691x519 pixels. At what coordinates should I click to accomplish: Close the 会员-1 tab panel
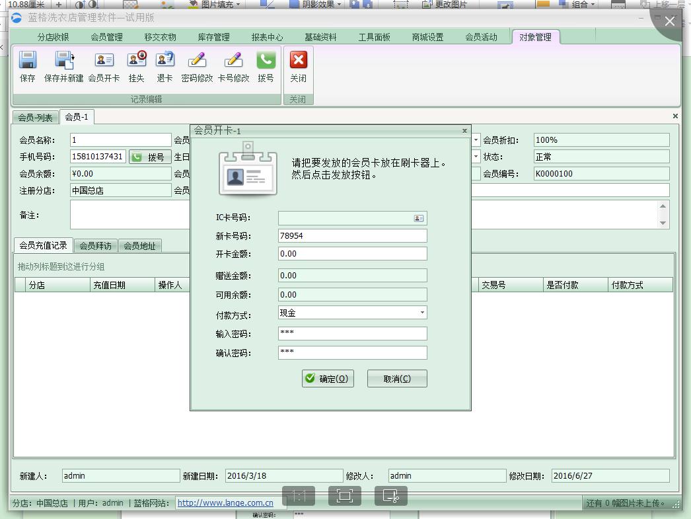675,116
